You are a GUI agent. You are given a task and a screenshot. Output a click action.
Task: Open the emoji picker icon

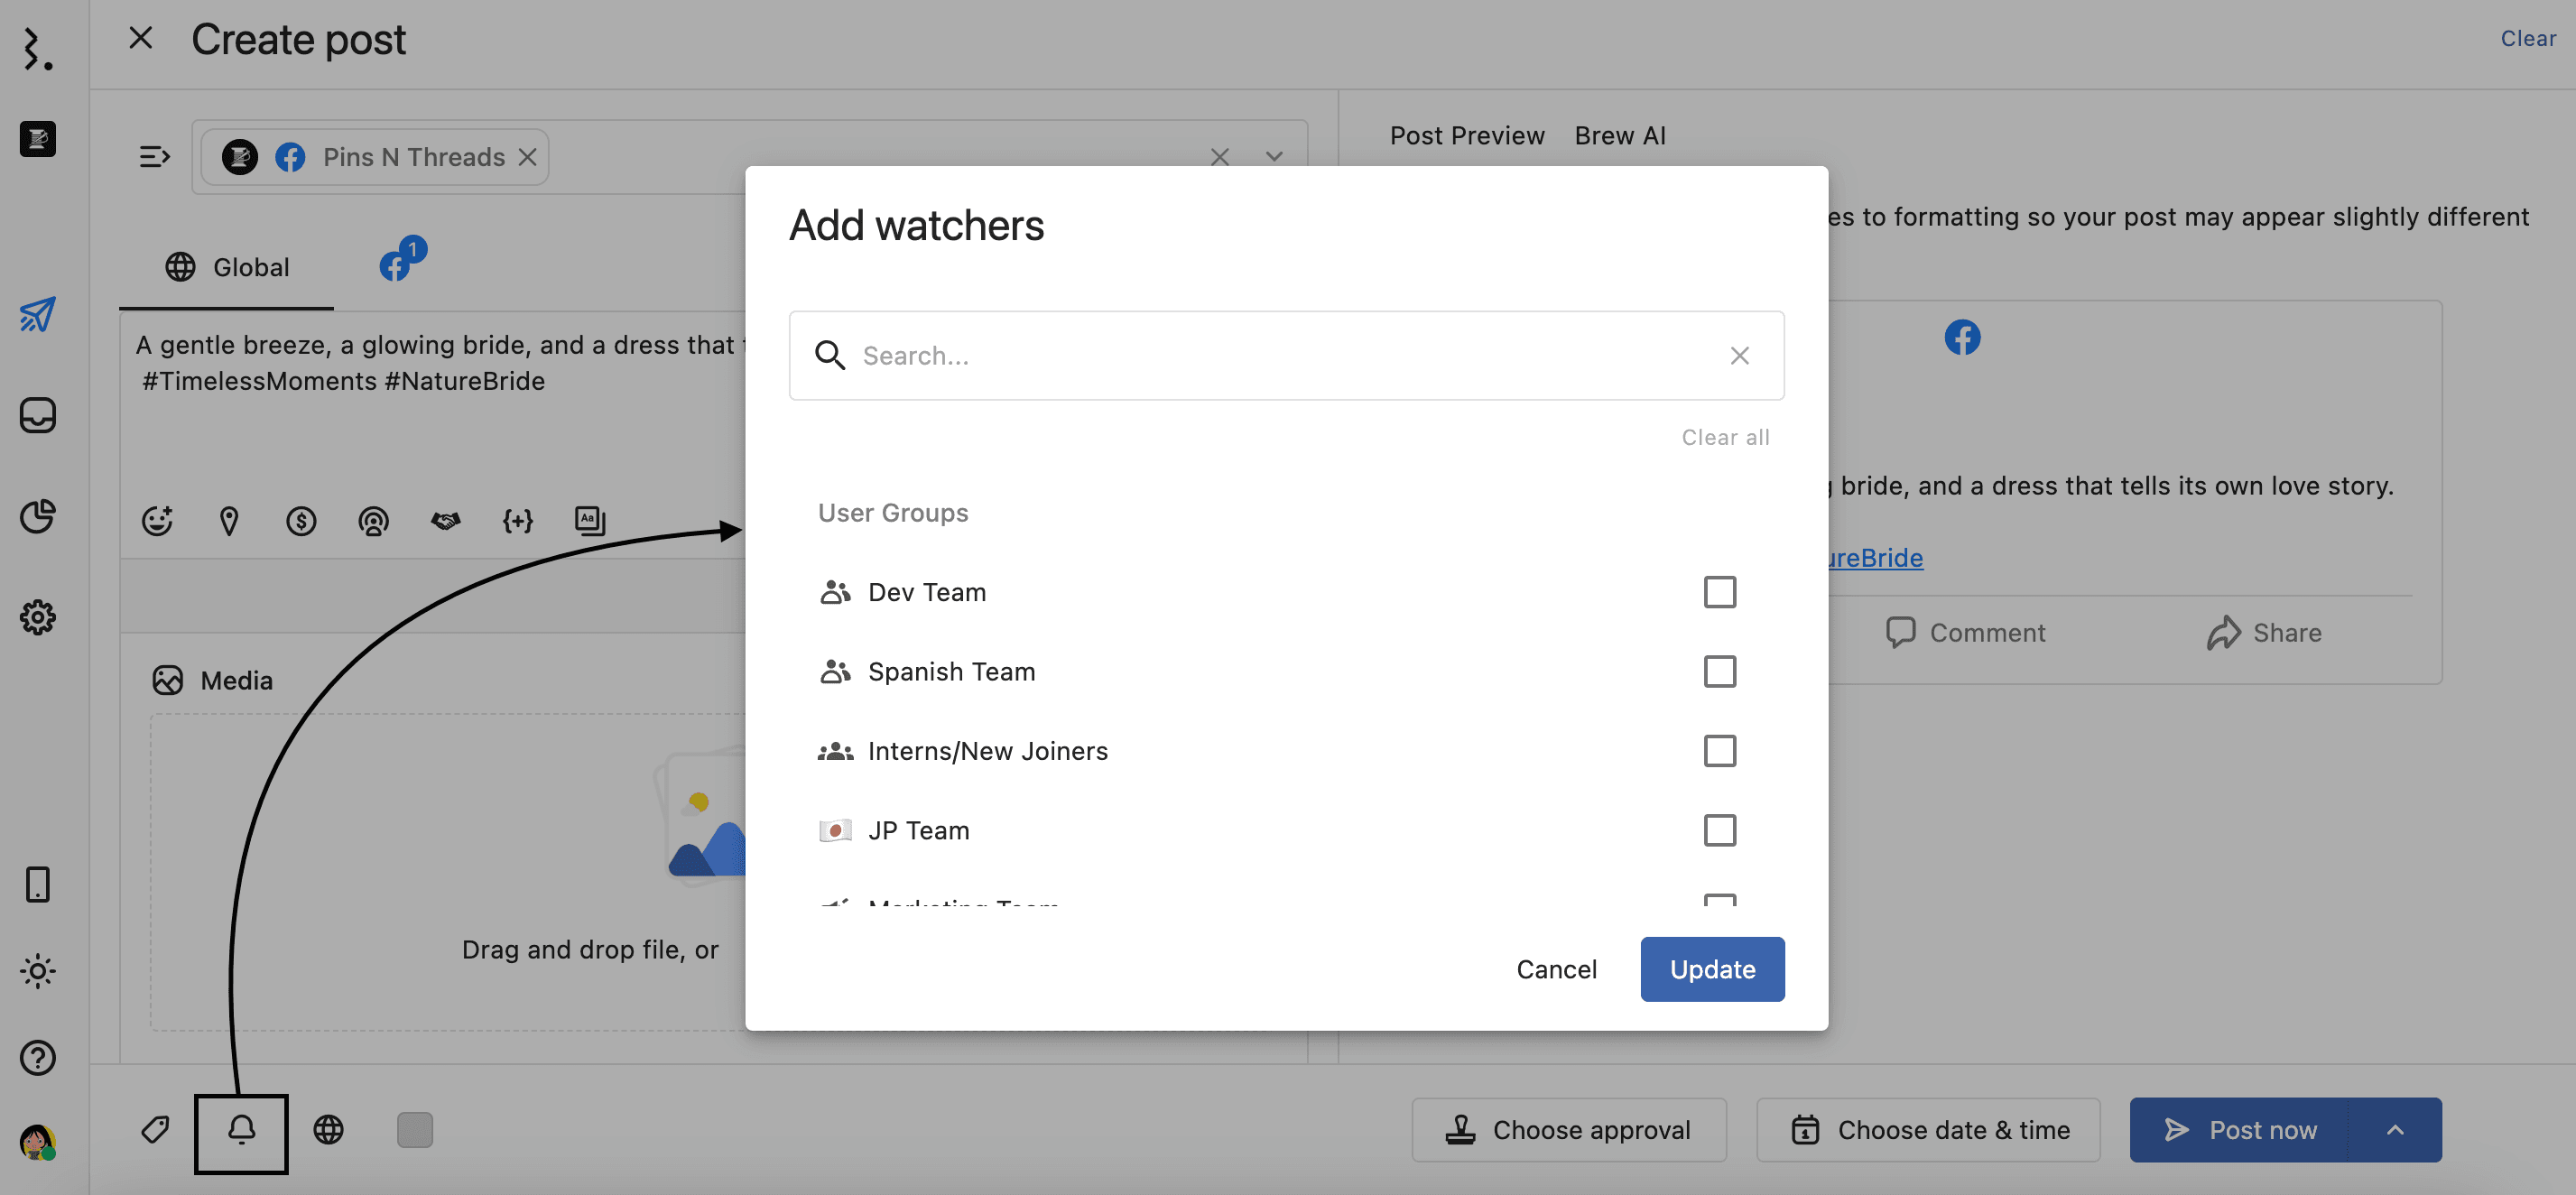click(x=157, y=520)
